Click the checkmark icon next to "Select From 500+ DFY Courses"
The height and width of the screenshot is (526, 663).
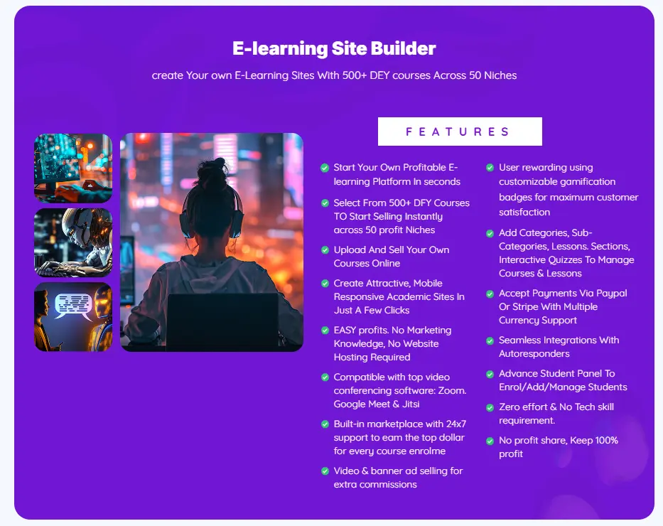click(x=325, y=203)
